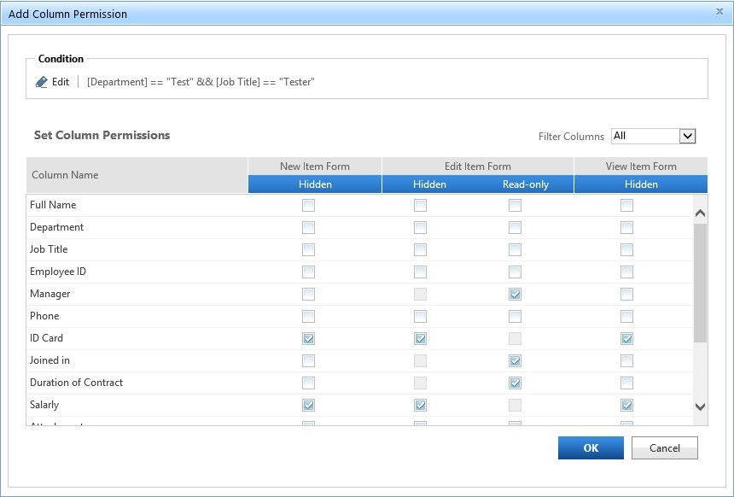Click the OK button
The height and width of the screenshot is (497, 734).
click(x=591, y=448)
